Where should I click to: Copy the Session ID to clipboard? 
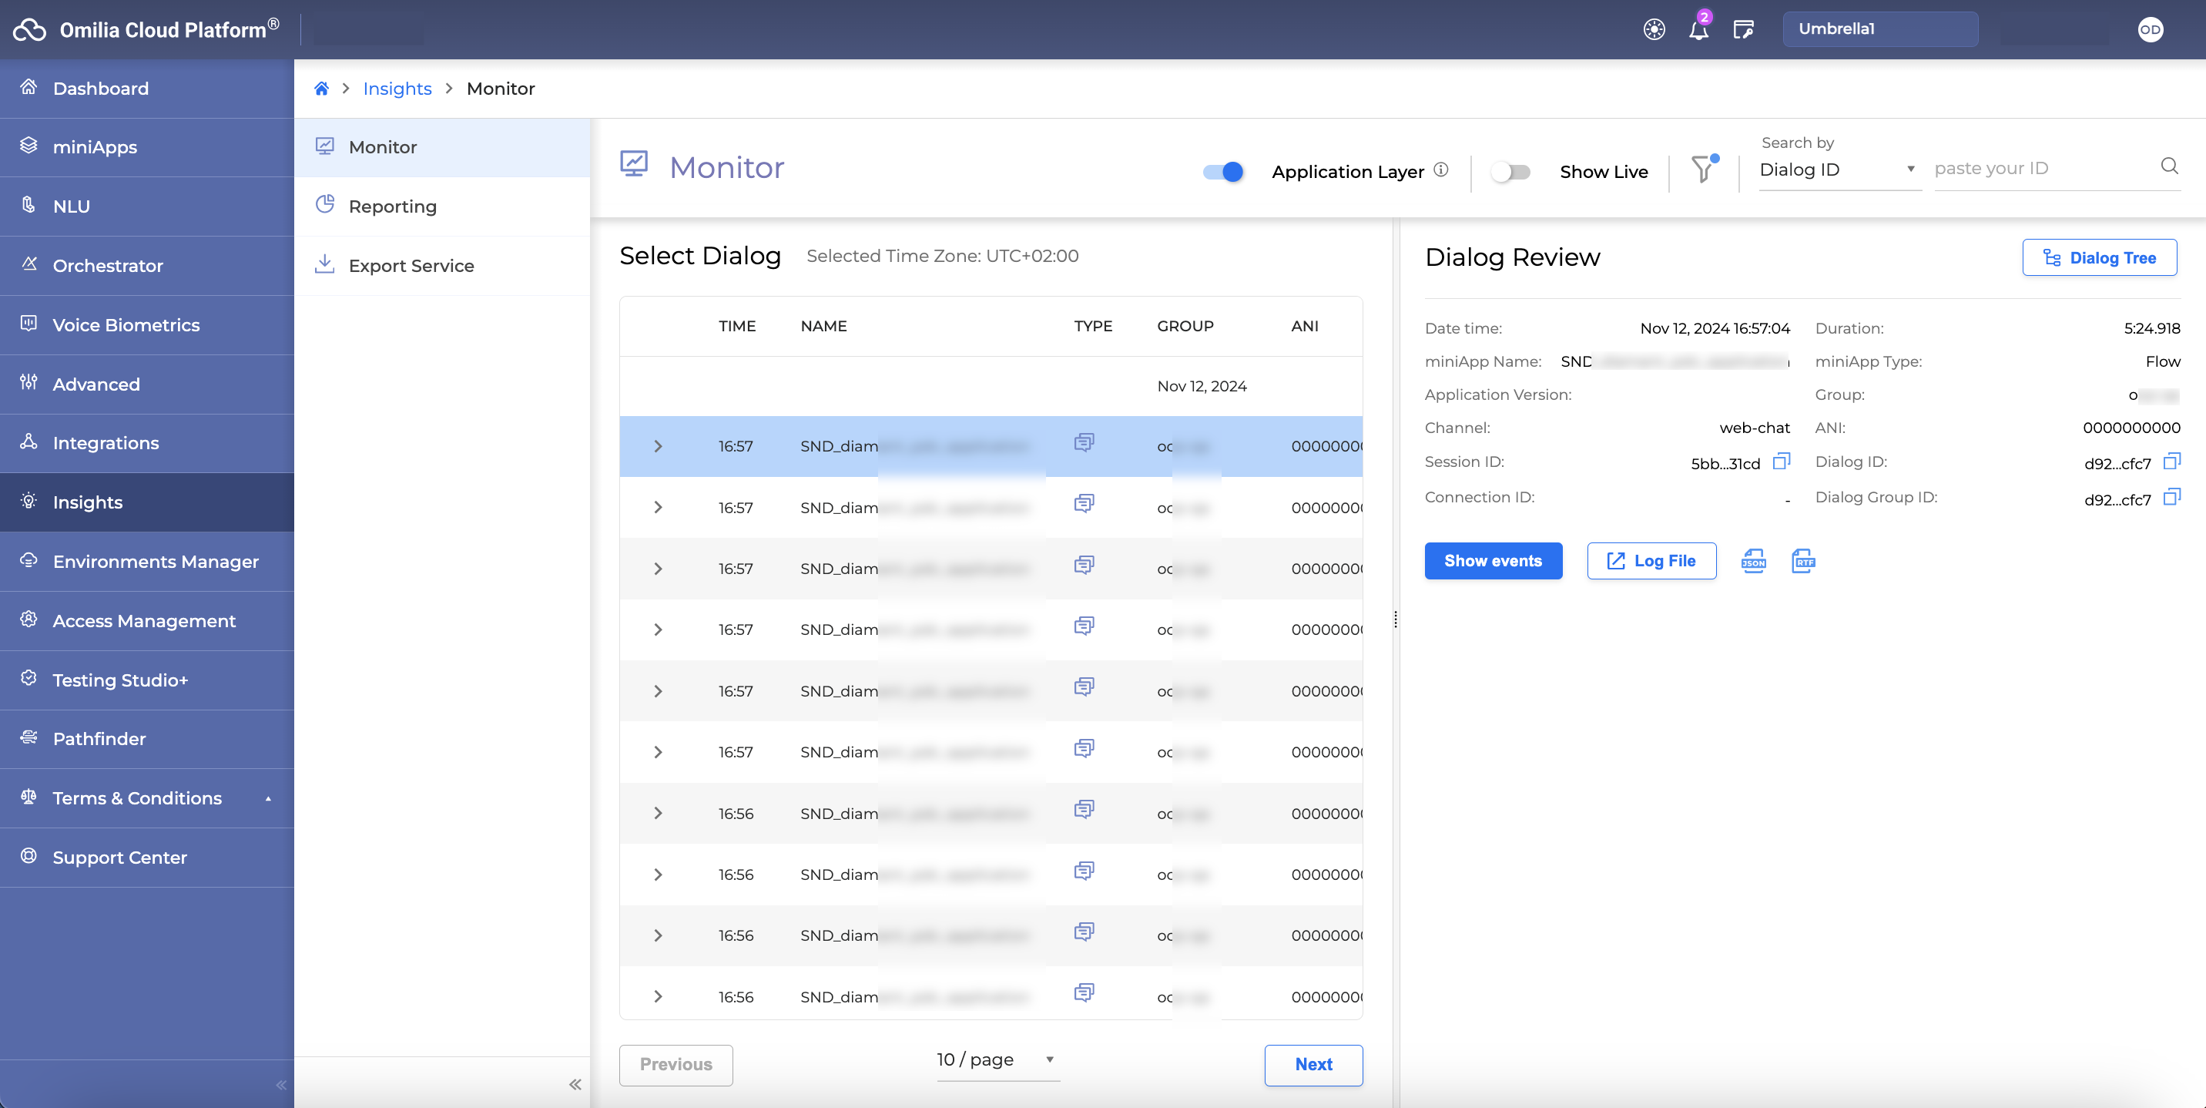click(1782, 462)
